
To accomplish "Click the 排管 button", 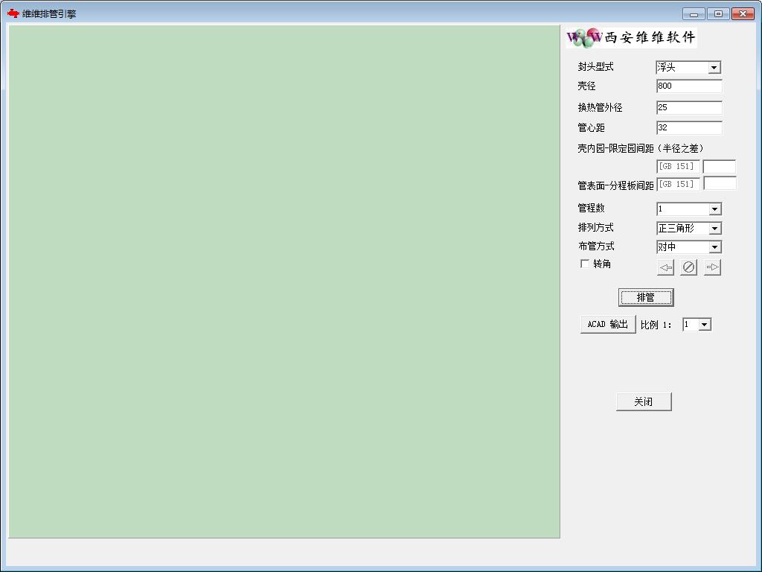I will 646,297.
